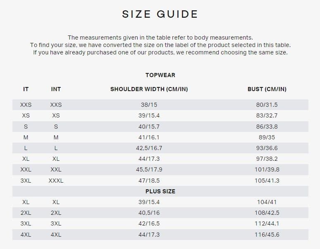Click bust measurement 80/31.5
The image size is (320, 249).
coord(267,105)
